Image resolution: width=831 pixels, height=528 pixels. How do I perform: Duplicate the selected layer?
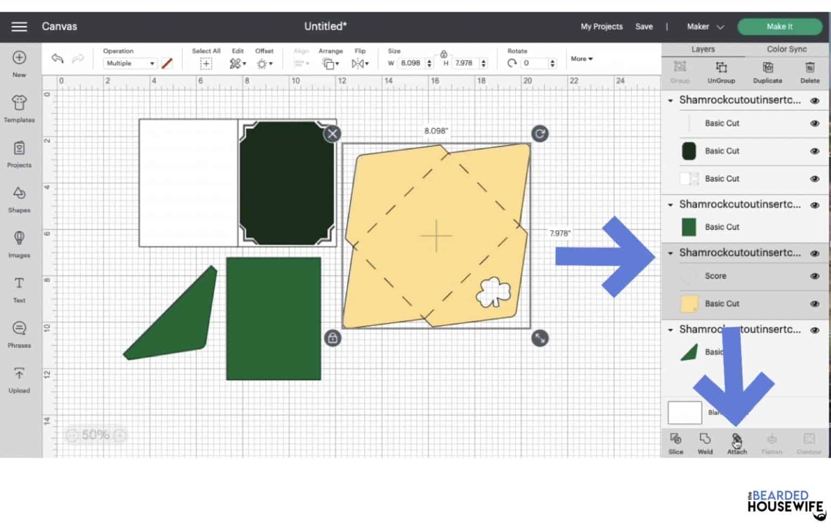coord(767,72)
